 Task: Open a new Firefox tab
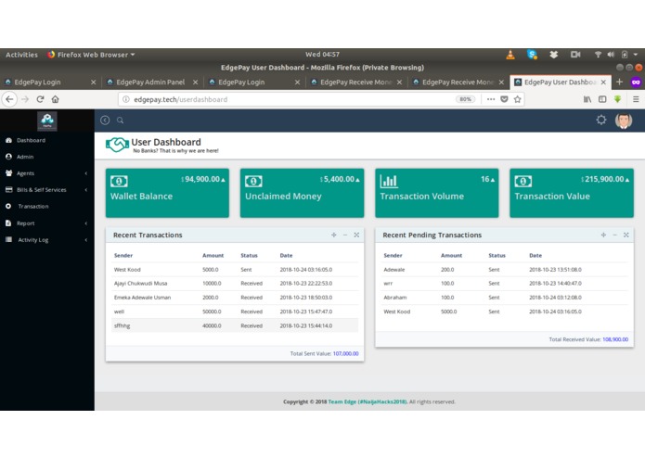pos(619,83)
